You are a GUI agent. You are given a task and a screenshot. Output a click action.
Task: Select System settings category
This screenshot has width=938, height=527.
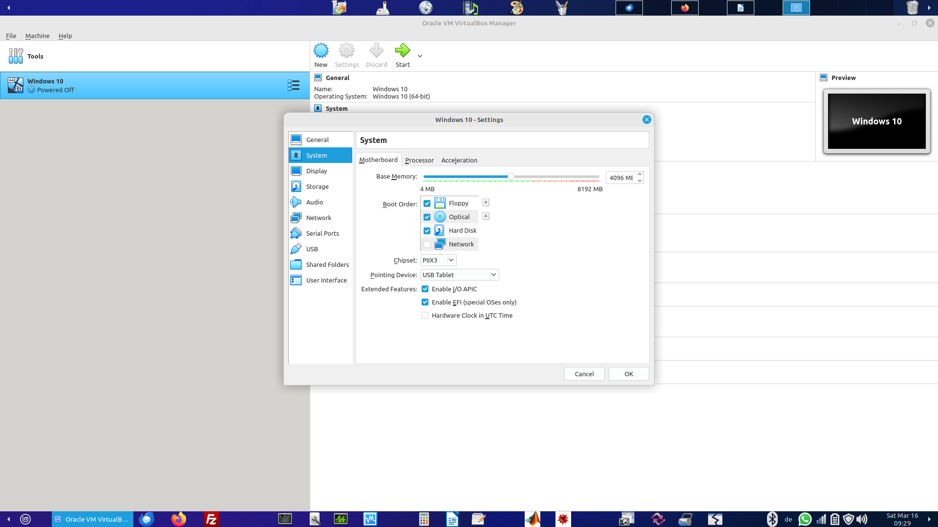tap(320, 155)
